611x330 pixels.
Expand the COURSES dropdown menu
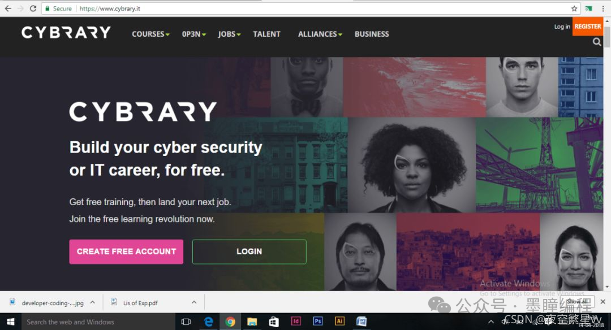pos(150,34)
